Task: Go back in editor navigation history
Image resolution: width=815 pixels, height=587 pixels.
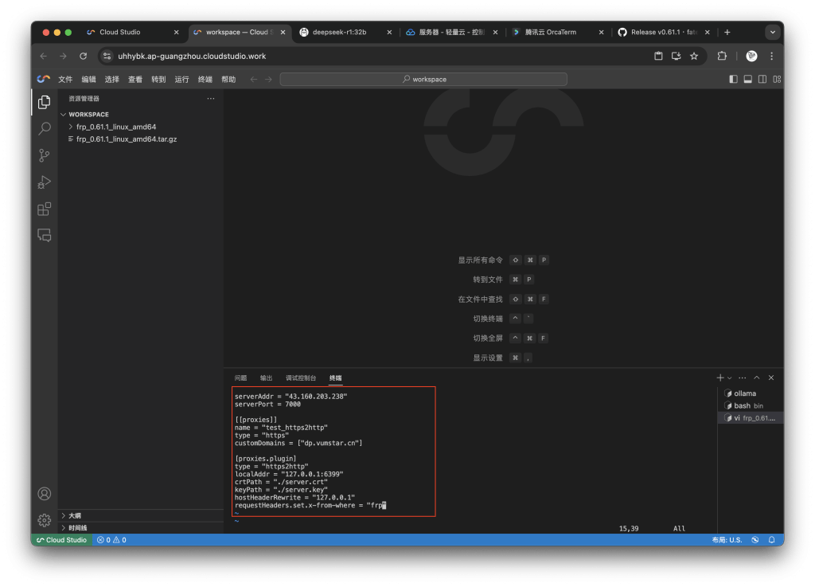Action: [254, 79]
